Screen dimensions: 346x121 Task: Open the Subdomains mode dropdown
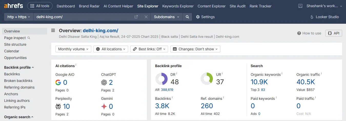[167, 17]
